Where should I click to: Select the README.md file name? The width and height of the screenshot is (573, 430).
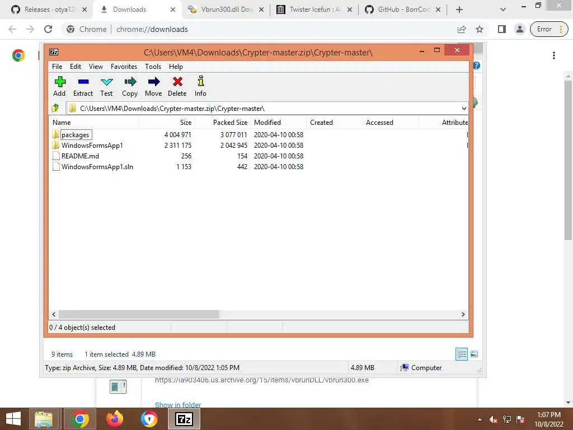(80, 156)
